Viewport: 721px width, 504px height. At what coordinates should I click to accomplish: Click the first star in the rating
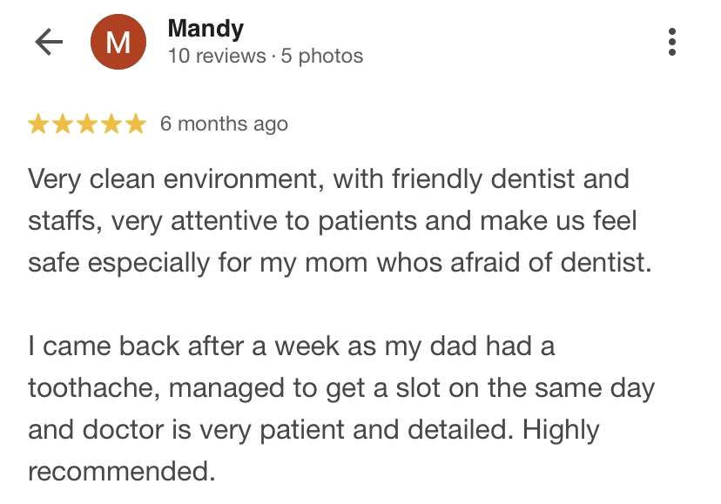click(39, 124)
